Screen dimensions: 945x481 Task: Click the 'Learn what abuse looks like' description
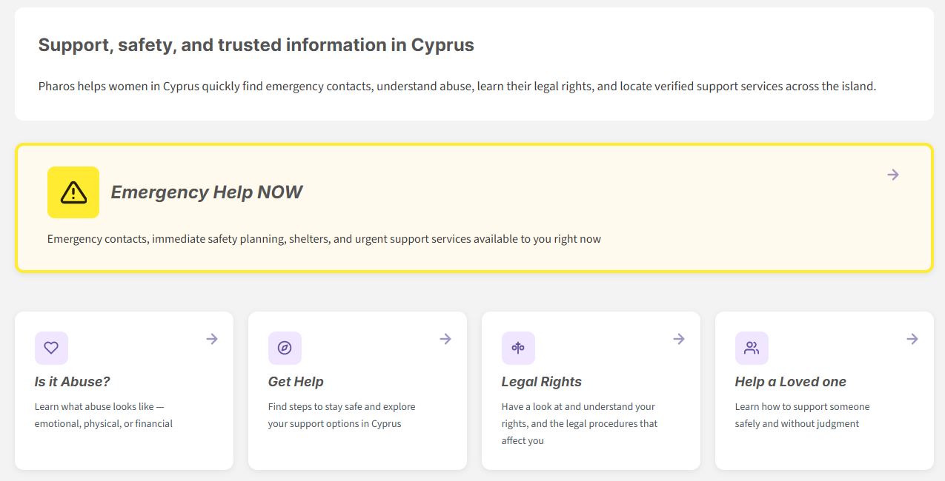click(x=103, y=415)
